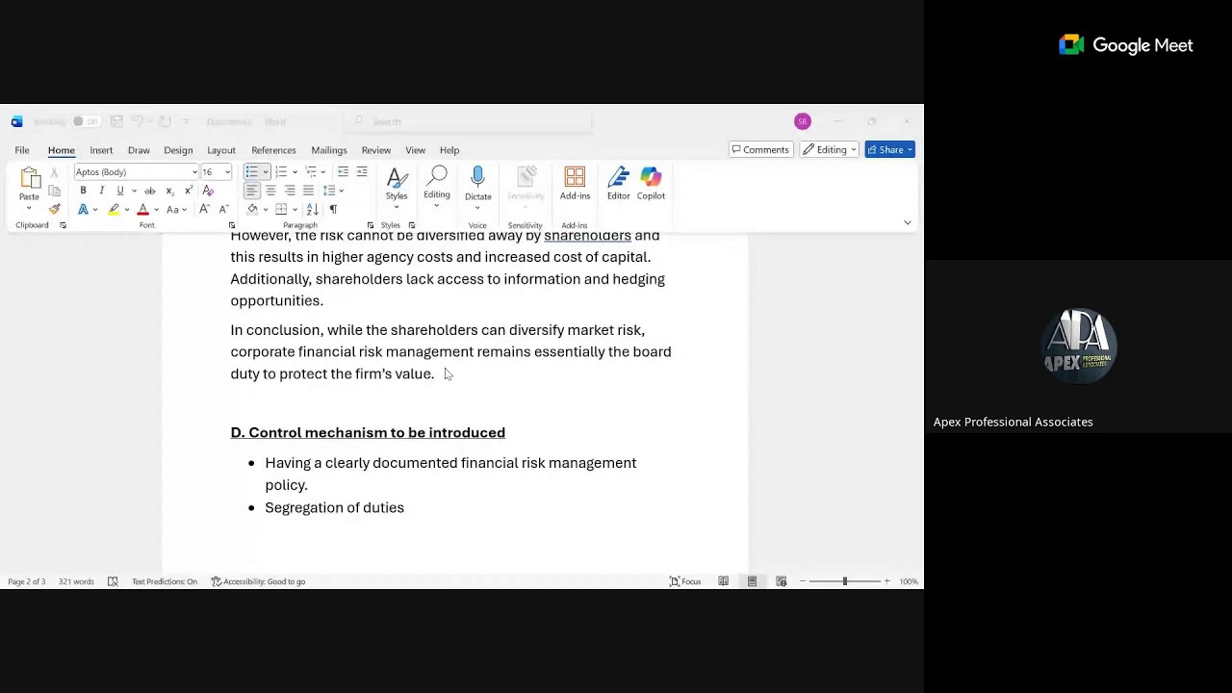Apply Italic formatting with the I icon
Viewport: 1232px width, 693px height.
pyautogui.click(x=101, y=191)
